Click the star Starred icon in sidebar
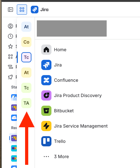Image resolution: width=140 pixels, height=168 pixels. point(10,46)
